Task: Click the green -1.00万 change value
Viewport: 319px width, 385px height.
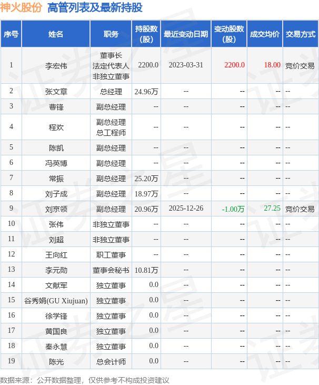Action: [x=233, y=209]
